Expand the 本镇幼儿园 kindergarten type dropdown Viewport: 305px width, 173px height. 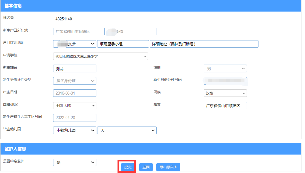(x=75, y=130)
